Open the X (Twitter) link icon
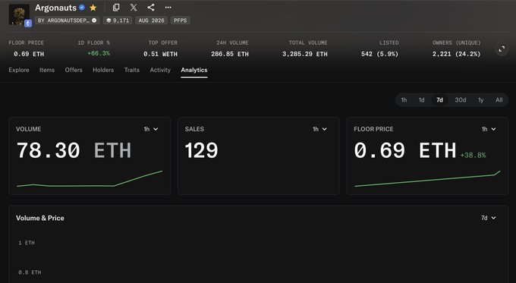516x283 pixels. (134, 8)
